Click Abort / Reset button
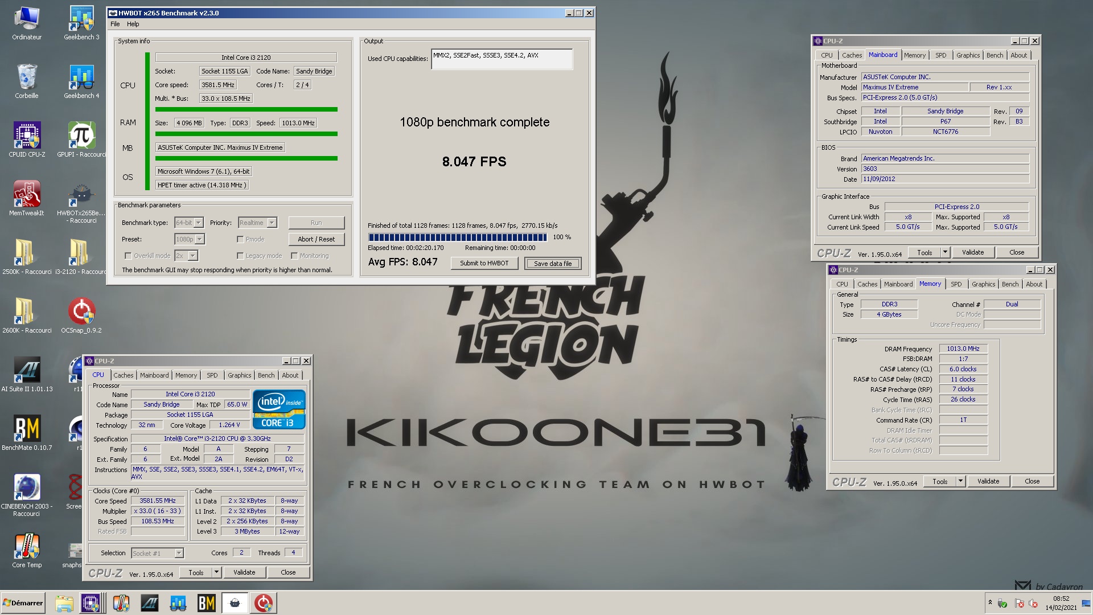 316,239
